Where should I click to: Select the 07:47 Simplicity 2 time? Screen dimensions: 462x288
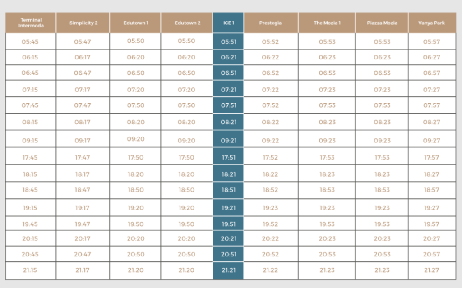tap(83, 105)
